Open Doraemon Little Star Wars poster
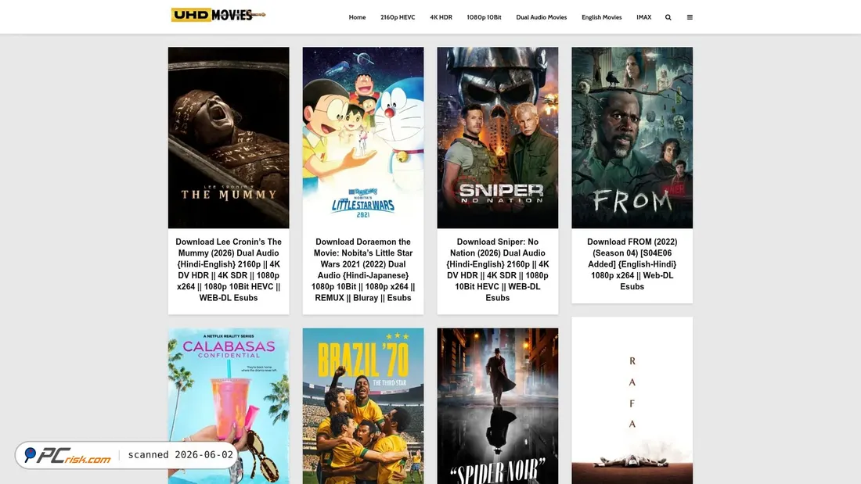 [x=363, y=138]
